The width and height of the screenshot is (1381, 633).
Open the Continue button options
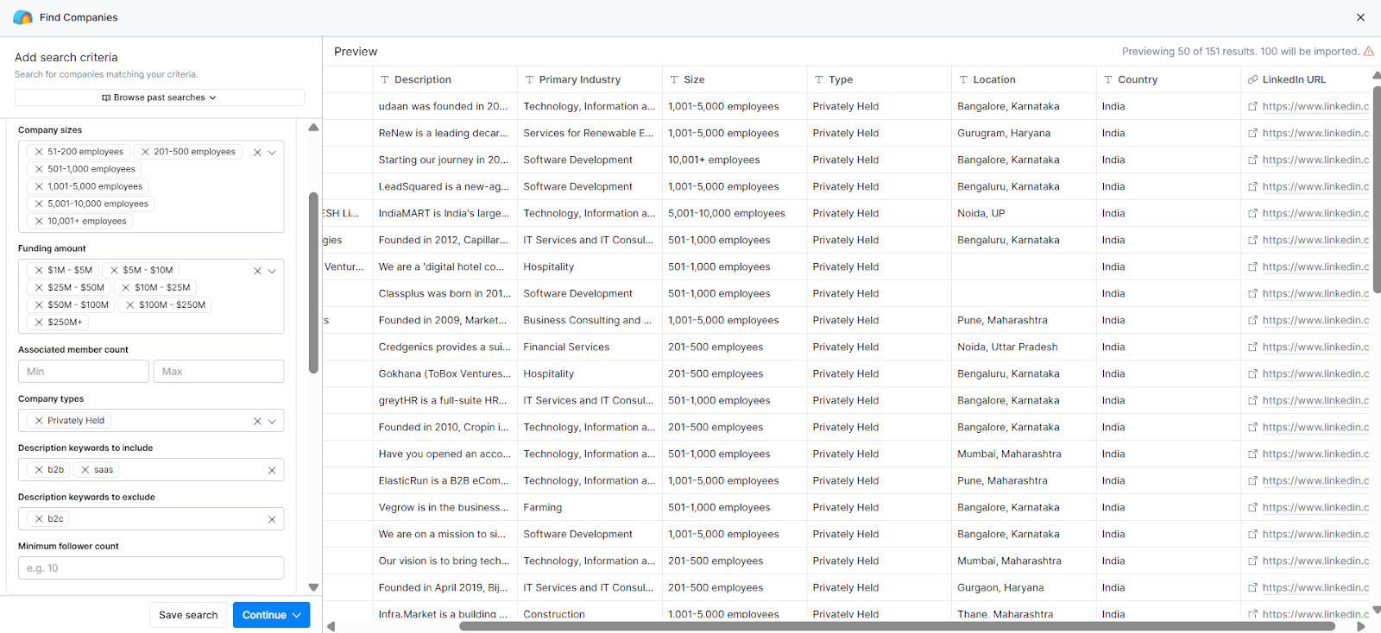tap(297, 615)
